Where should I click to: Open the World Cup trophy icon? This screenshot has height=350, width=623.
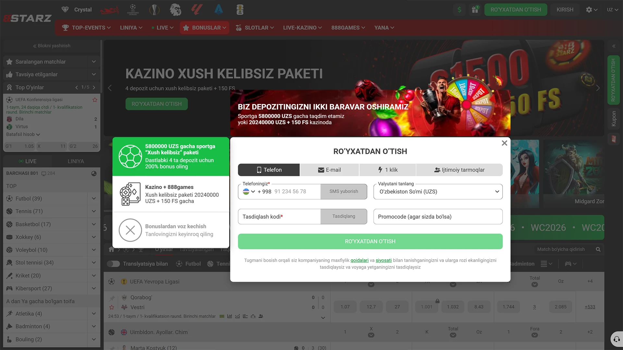point(240,10)
